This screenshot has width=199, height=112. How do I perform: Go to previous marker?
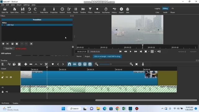58,64
